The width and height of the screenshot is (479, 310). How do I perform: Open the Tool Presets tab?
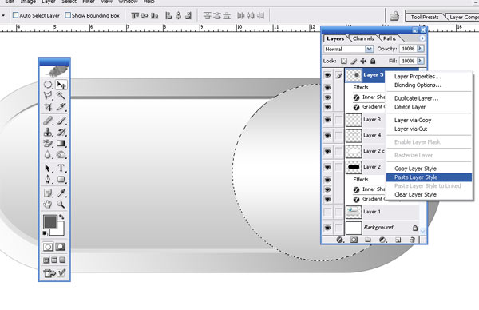(x=425, y=17)
